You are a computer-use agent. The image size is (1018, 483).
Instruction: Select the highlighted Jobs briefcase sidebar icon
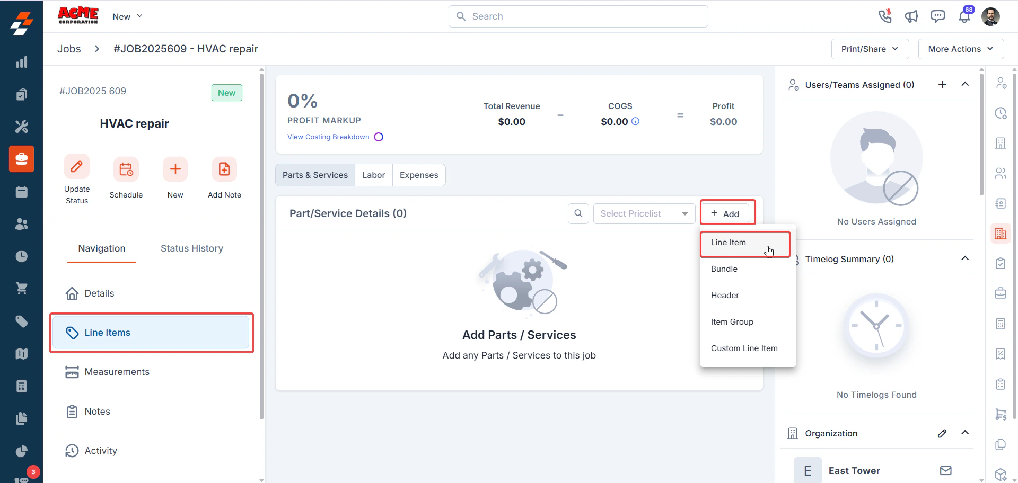(x=21, y=159)
